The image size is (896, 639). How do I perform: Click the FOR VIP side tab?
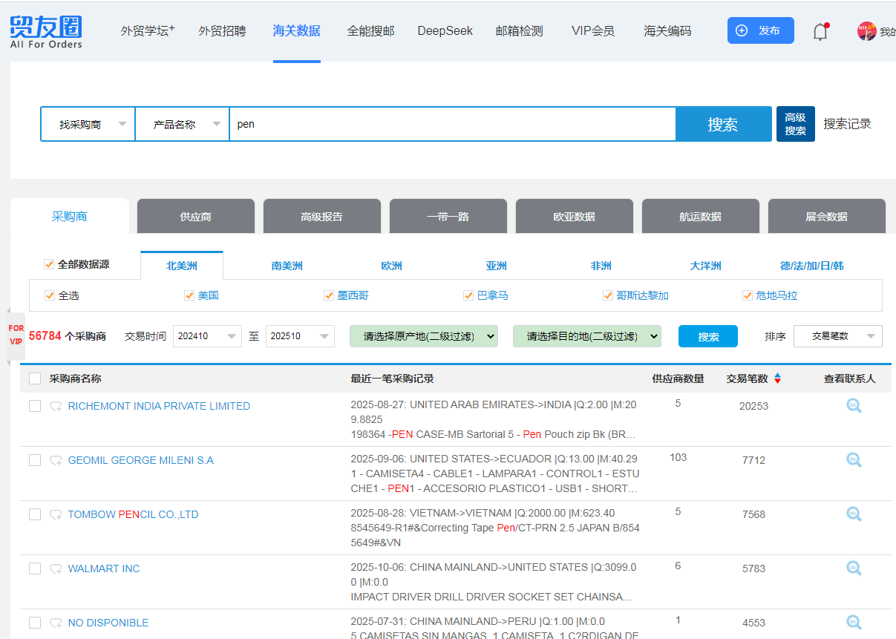click(16, 335)
